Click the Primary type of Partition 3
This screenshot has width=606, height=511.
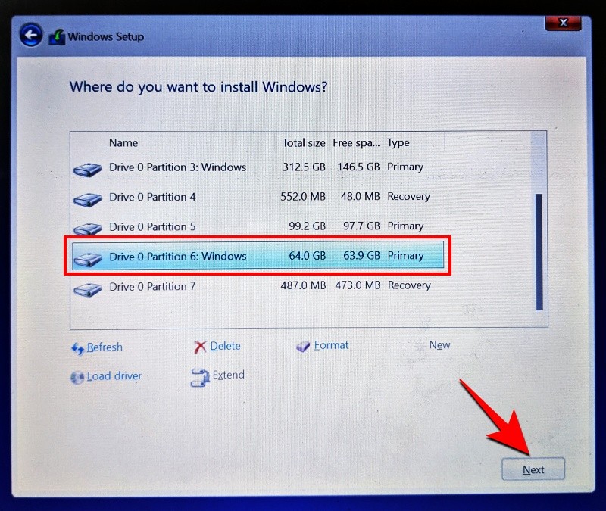point(405,167)
